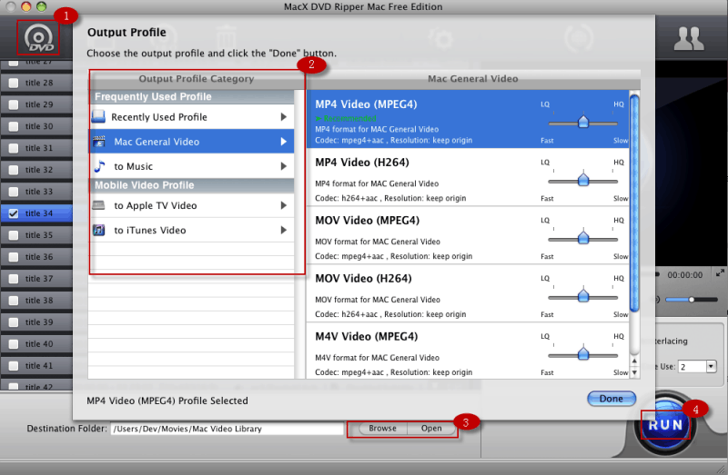Click the MP4 Video (H264) quality slider

(583, 181)
